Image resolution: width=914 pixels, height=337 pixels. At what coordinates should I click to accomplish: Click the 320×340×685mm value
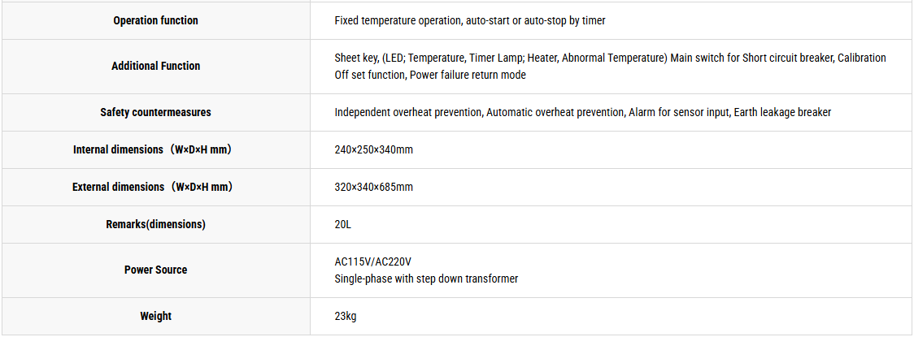373,187
